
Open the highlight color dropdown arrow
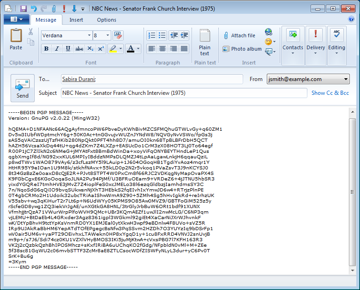pos(120,48)
